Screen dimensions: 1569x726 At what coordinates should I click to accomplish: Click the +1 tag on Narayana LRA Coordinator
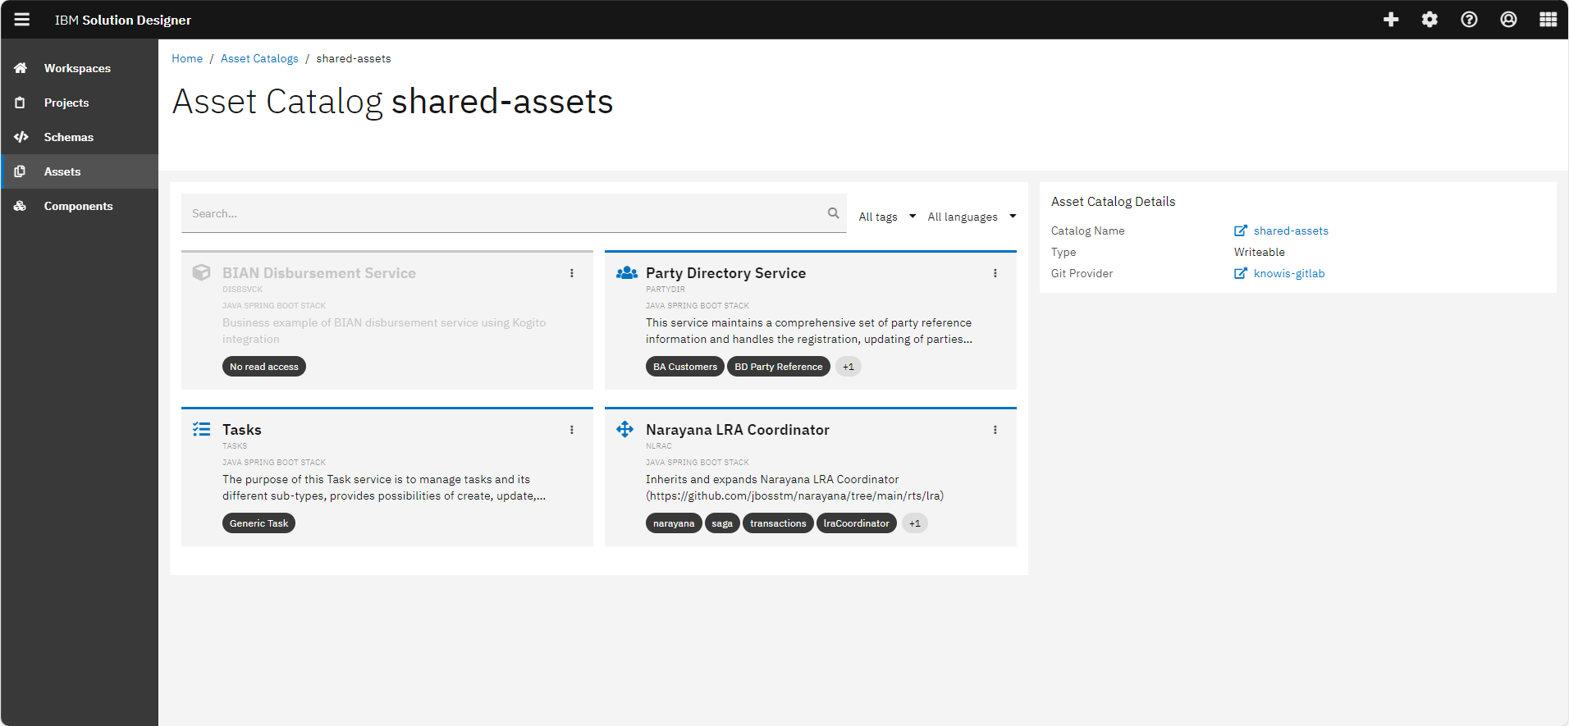coord(915,523)
